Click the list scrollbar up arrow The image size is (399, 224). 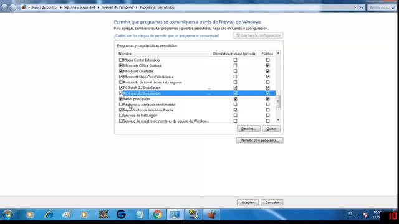click(x=278, y=53)
